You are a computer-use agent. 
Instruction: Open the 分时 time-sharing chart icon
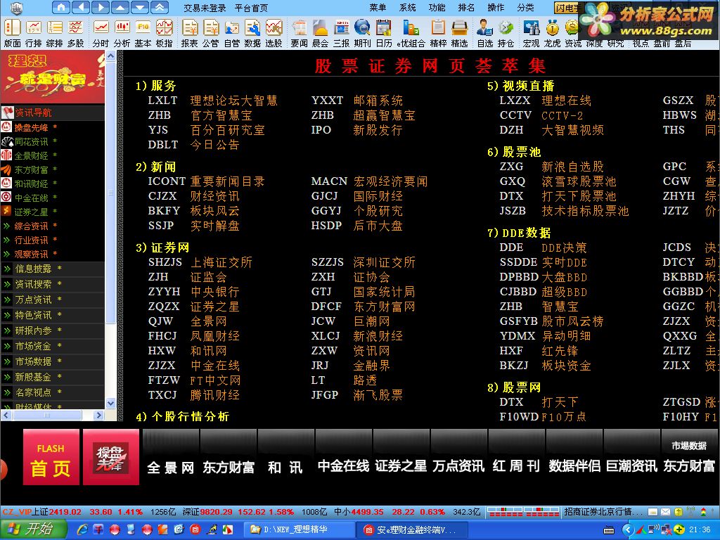(101, 33)
